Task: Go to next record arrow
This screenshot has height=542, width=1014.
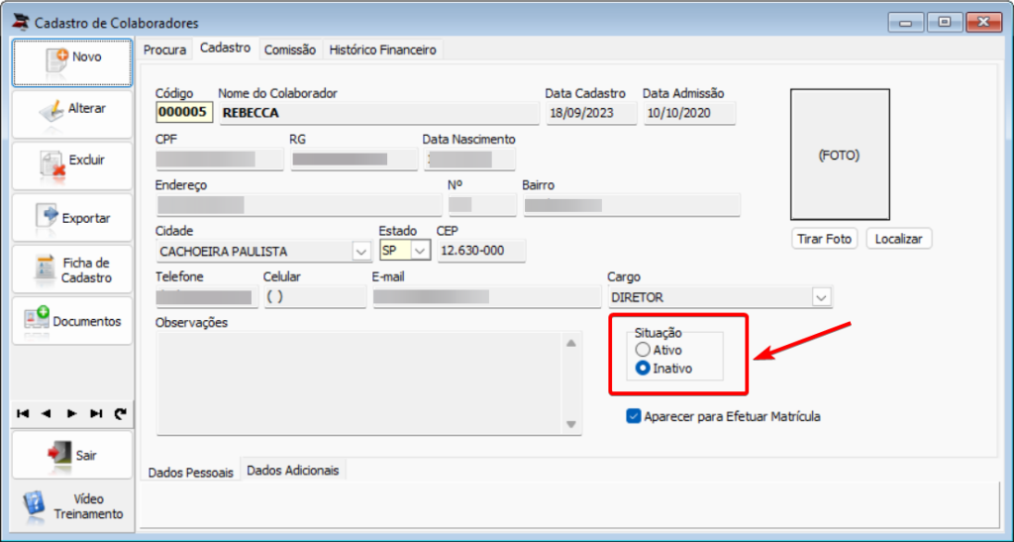Action: point(71,414)
